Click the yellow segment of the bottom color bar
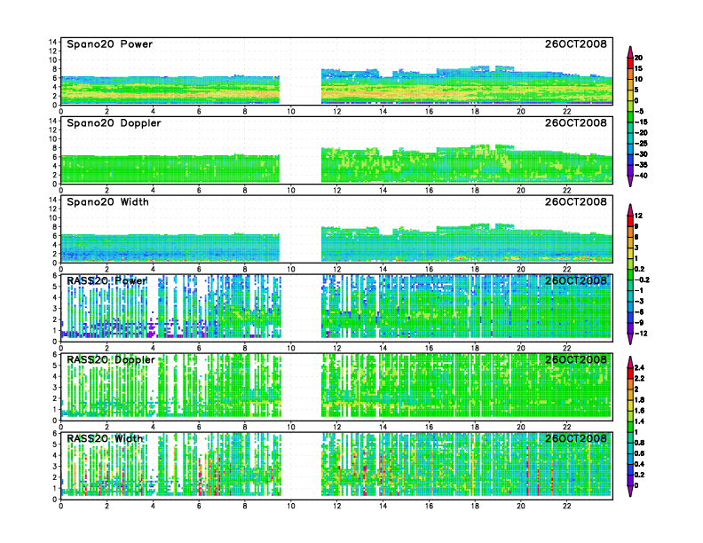The image size is (703, 543). coord(630,405)
